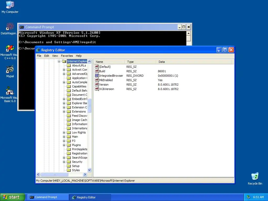Open the Edit menu
268x201 pixels.
(47, 56)
